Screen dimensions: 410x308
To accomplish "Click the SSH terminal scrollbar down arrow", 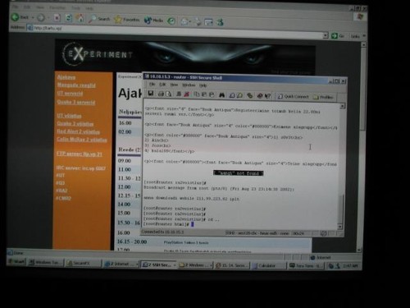I will [340, 227].
